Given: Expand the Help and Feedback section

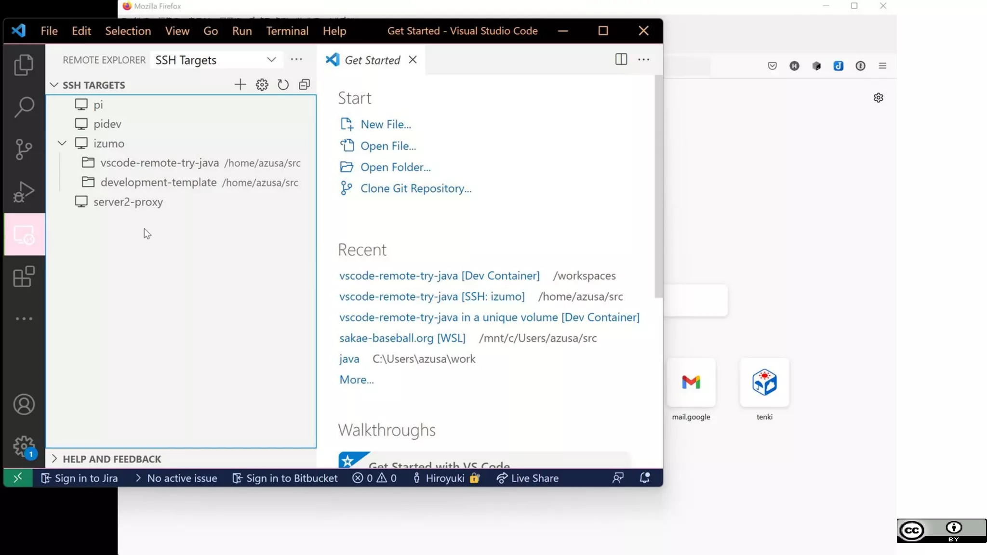Looking at the screenshot, I should (112, 459).
